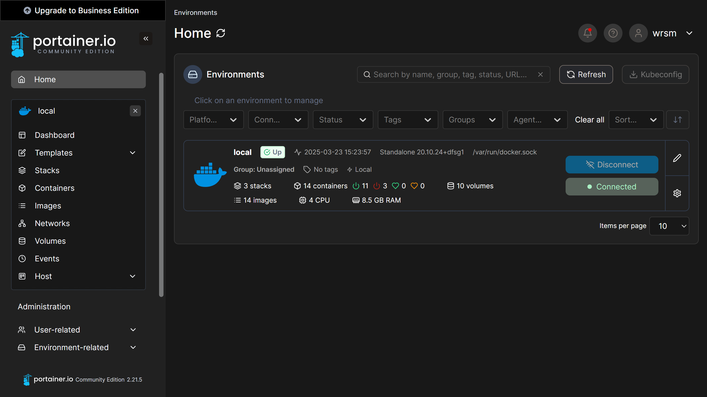Click the user avatar icon

coord(639,33)
